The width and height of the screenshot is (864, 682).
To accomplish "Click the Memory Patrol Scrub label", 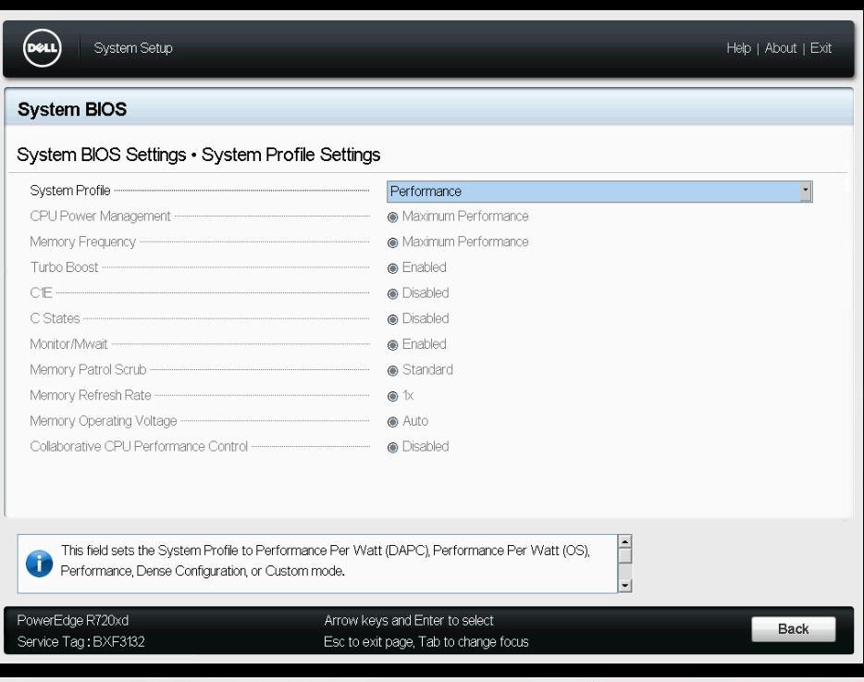I will [88, 369].
